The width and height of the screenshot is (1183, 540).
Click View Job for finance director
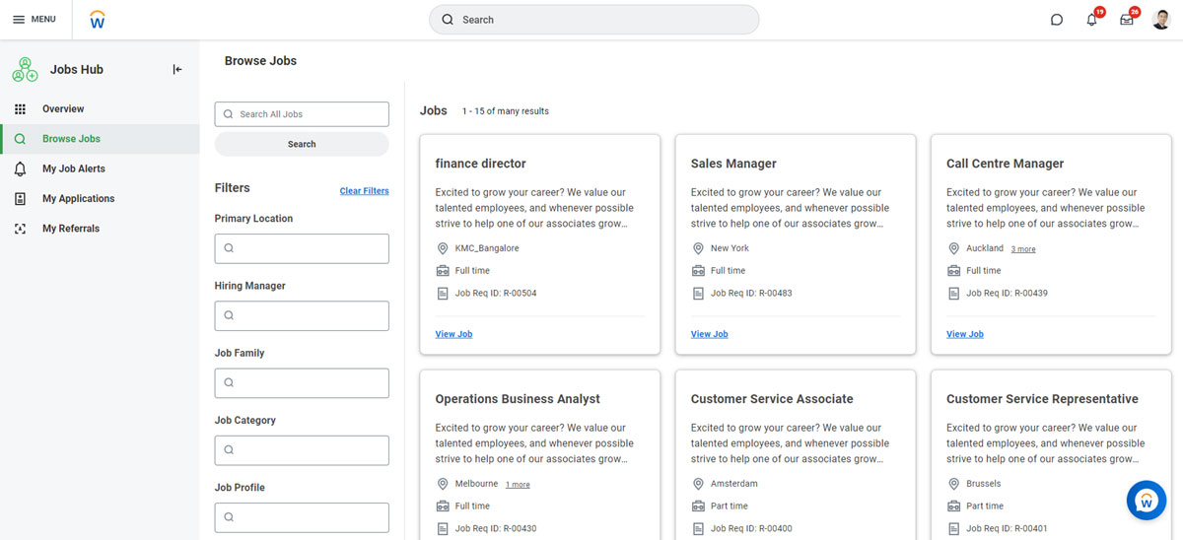(453, 334)
